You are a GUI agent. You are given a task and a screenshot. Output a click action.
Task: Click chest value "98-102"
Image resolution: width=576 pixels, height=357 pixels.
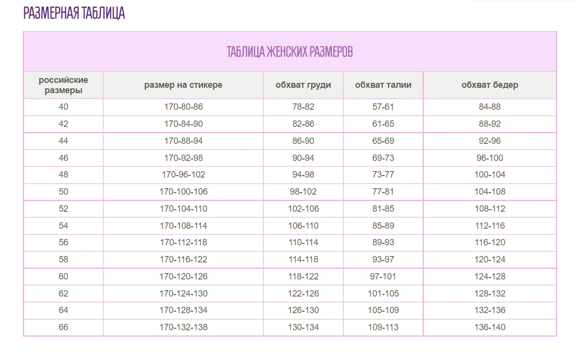[304, 192]
